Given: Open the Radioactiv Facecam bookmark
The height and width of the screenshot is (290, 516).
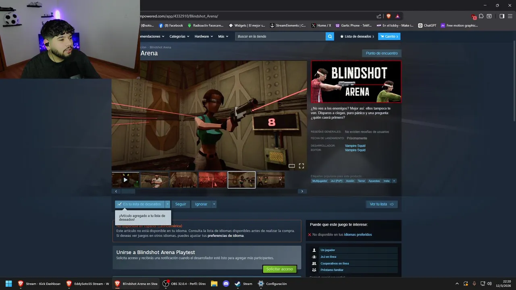Looking at the screenshot, I should click(205, 25).
